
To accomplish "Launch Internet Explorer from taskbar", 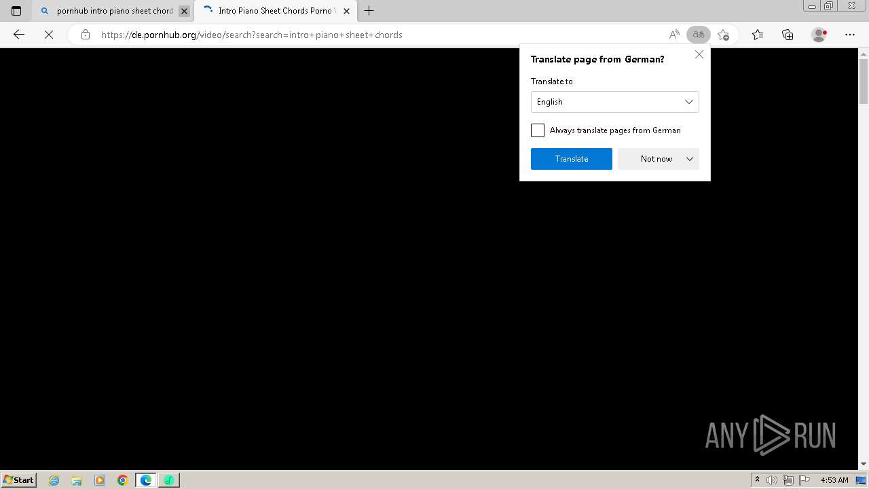I will tap(54, 480).
